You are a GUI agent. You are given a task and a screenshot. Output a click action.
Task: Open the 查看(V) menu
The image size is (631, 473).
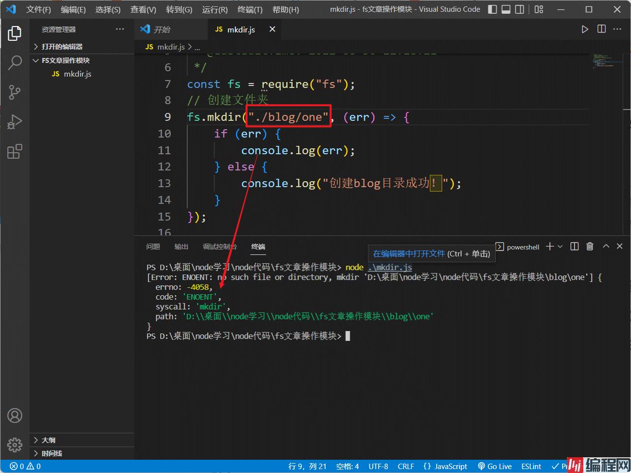143,9
